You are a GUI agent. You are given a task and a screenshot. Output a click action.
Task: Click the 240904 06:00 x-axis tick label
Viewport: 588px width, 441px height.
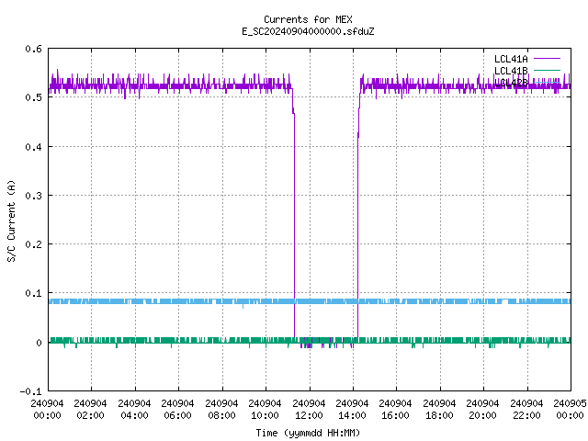click(x=177, y=409)
